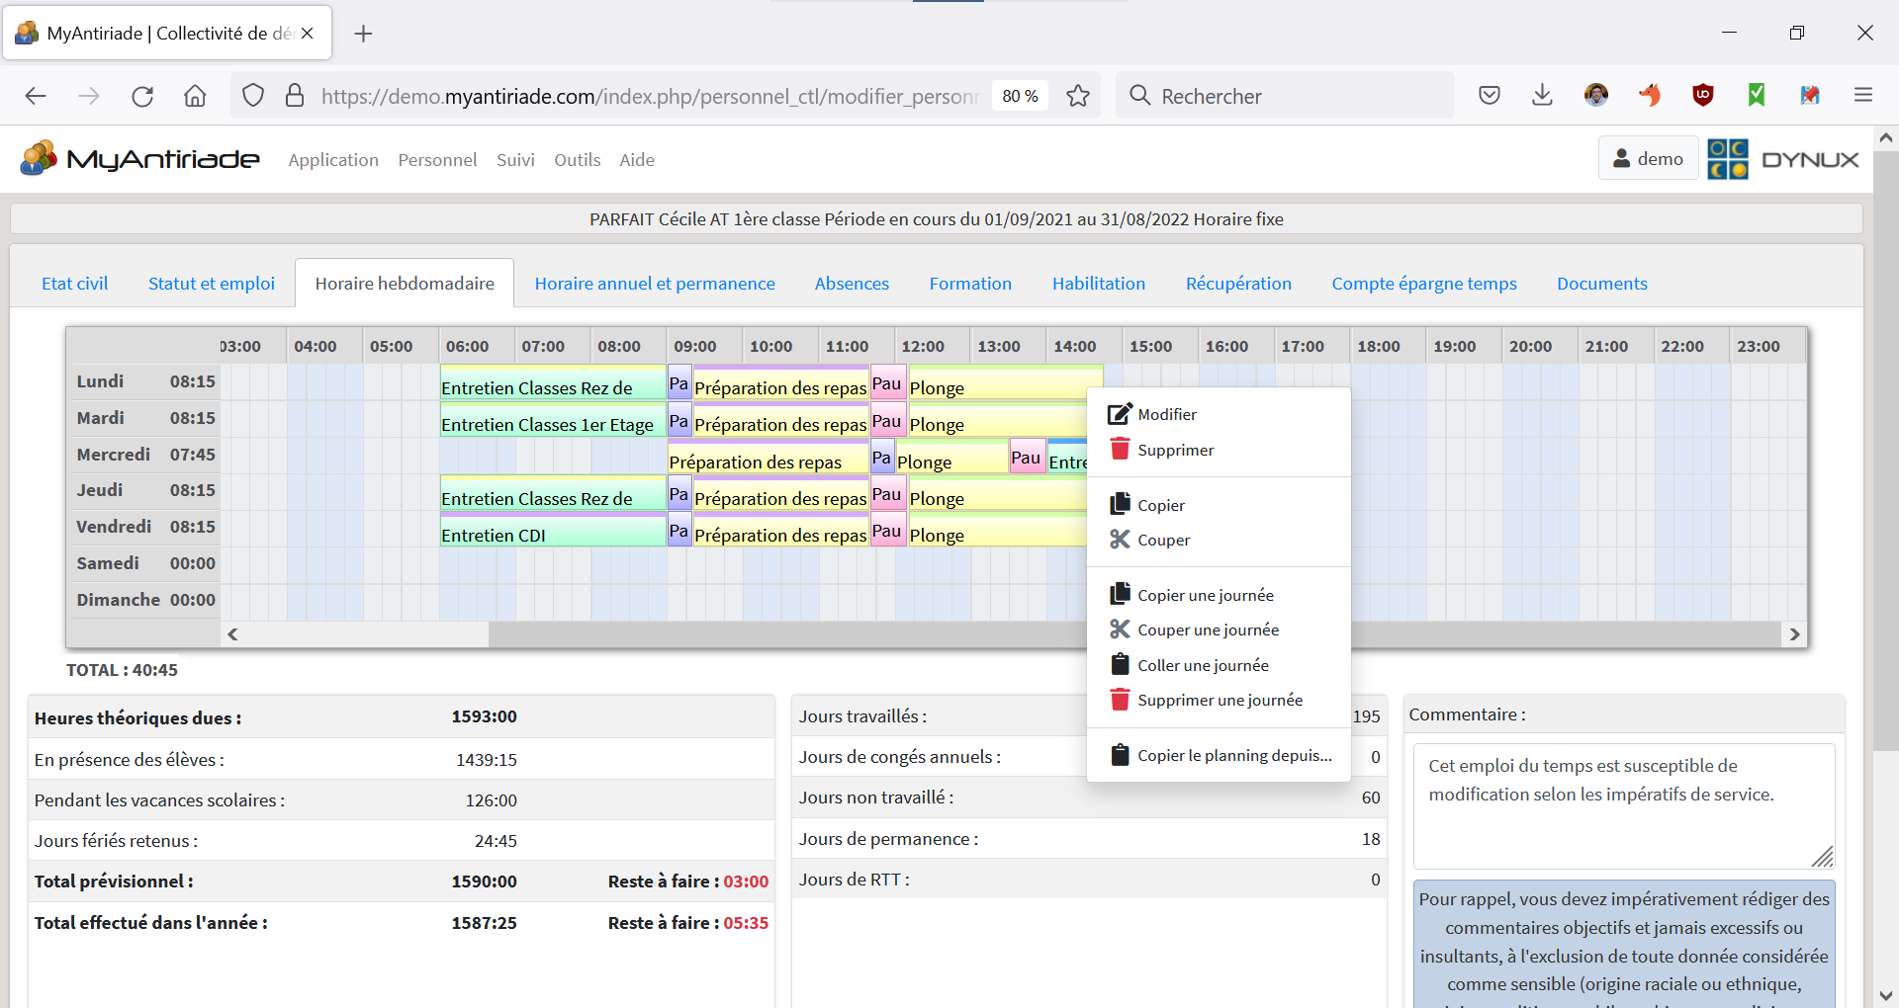Click the Copier icon in context menu
This screenshot has height=1008, width=1899.
pyautogui.click(x=1119, y=504)
